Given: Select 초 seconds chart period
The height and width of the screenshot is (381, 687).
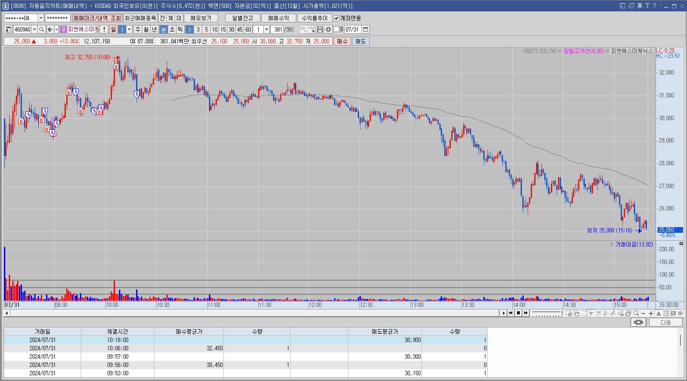Looking at the screenshot, I should coord(172,29).
